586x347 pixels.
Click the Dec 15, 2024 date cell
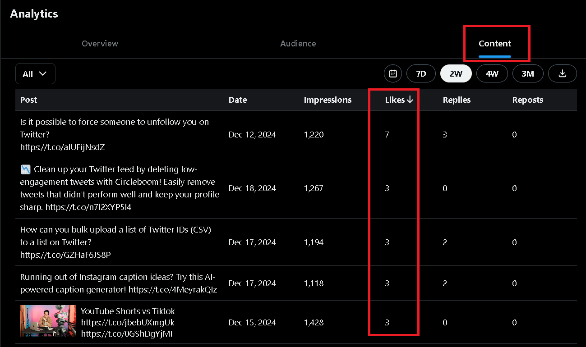(252, 323)
